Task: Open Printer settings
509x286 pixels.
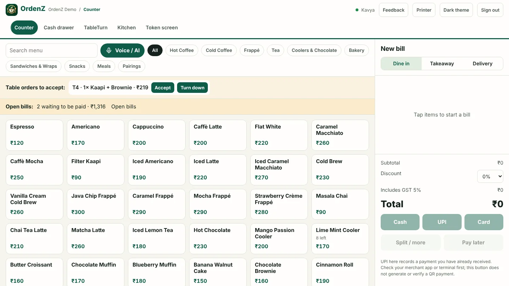Action: (424, 10)
